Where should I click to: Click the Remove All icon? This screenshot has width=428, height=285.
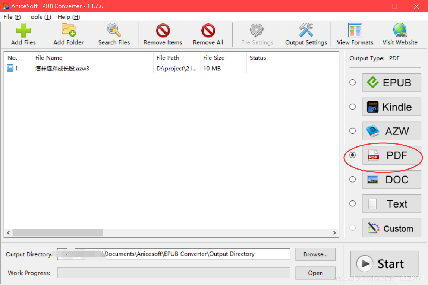pos(208,30)
